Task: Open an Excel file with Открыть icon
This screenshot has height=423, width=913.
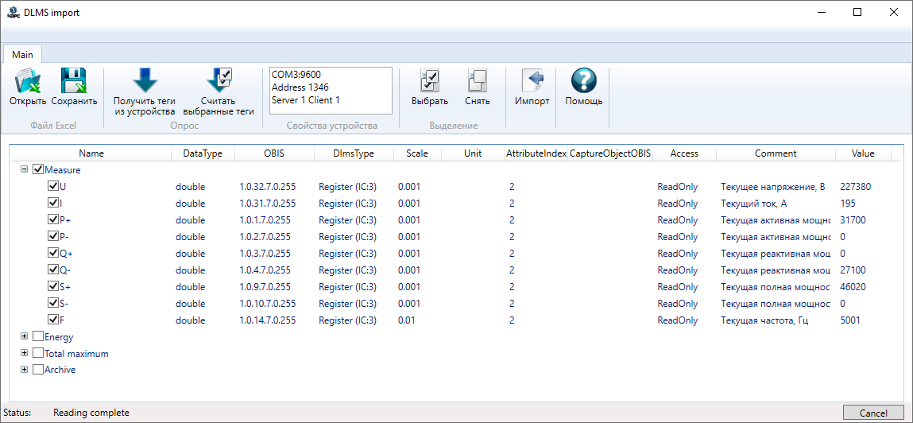Action: pos(27,80)
